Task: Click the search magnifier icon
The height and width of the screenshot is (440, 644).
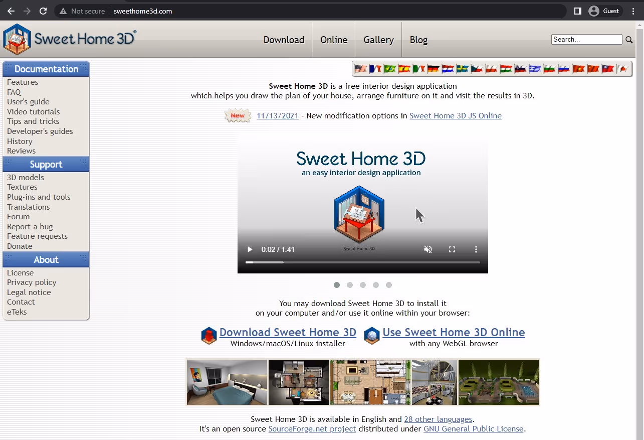Action: click(x=629, y=39)
